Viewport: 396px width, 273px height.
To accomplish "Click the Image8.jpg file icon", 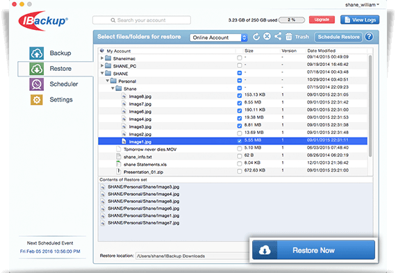I will pos(124,97).
